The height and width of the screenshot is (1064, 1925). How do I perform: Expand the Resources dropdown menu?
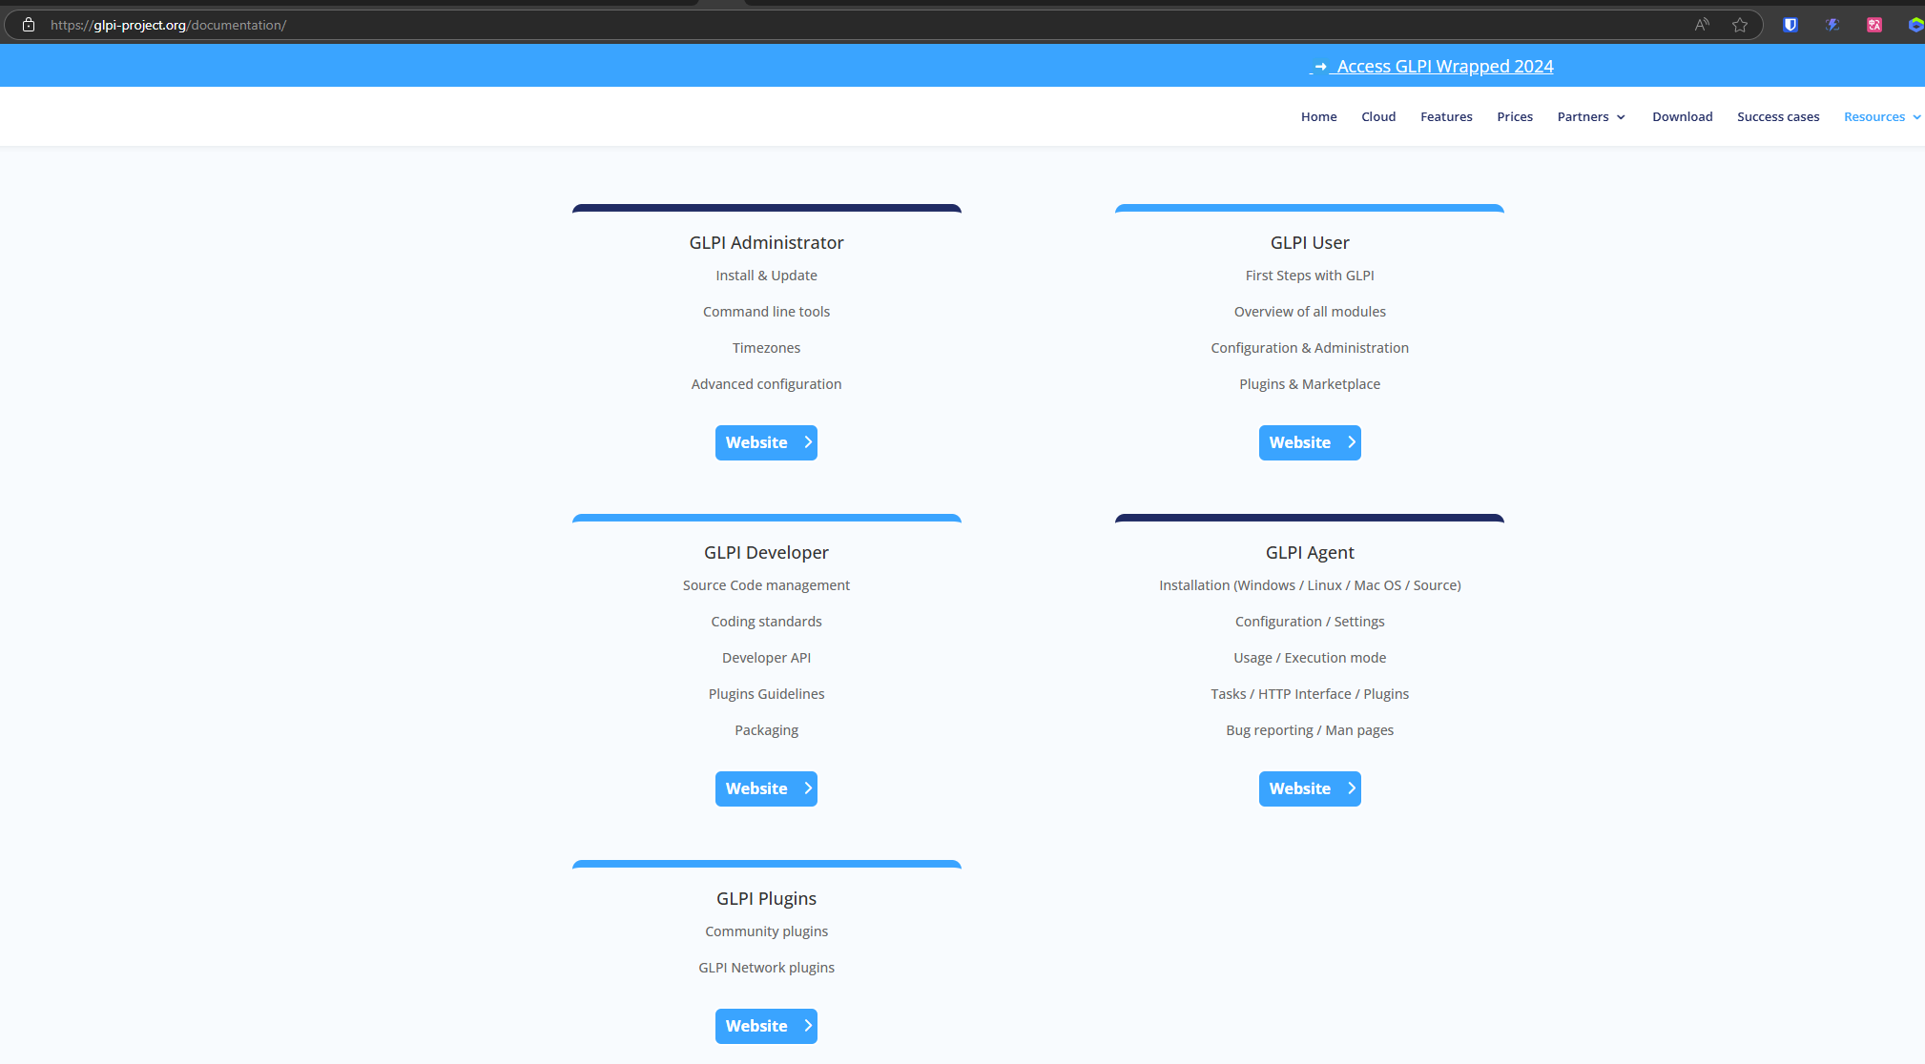1882,116
